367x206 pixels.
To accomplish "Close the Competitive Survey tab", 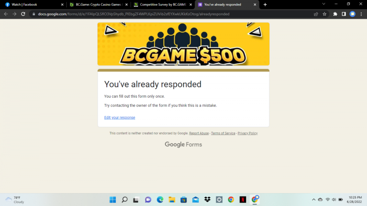I will pos(190,4).
